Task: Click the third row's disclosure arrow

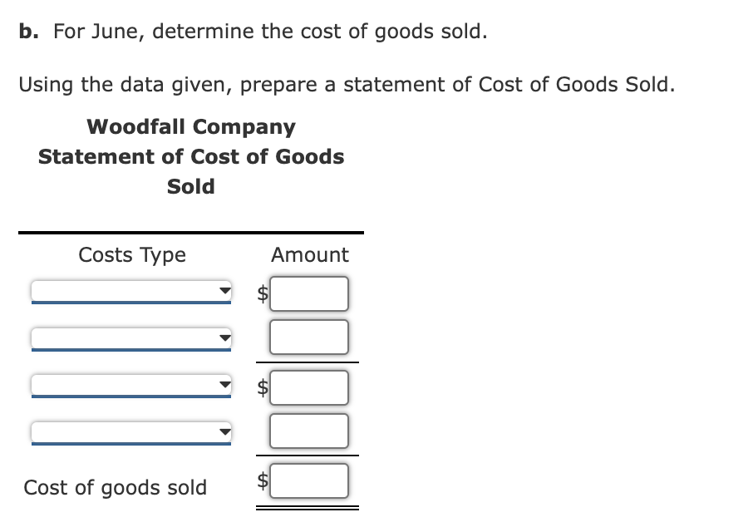Action: [224, 385]
